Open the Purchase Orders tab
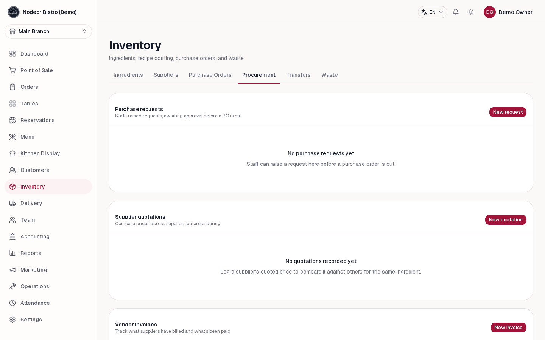545x340 pixels. 210,75
